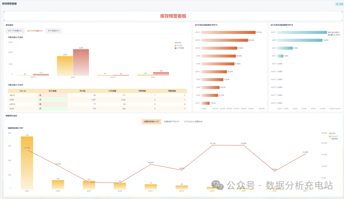The image size is (344, 199).
Task: Select the 低于28天销量SKU tab
Action: [35, 31]
